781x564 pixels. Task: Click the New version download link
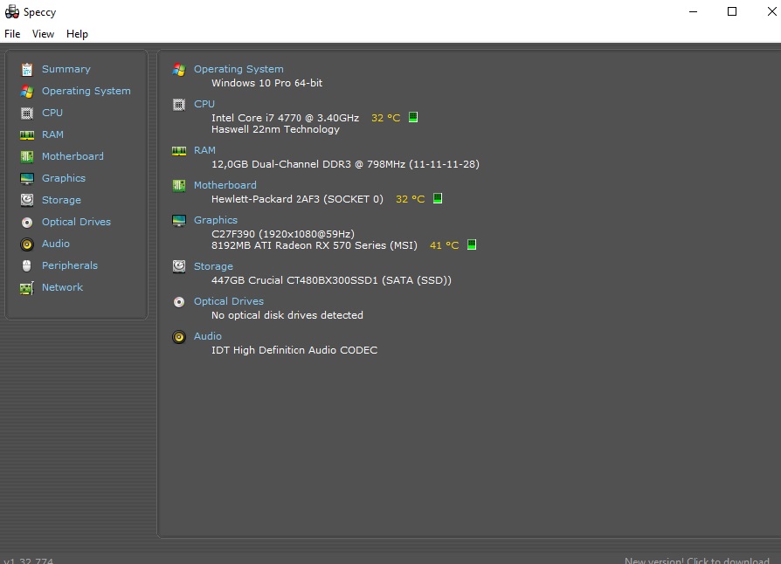tap(697, 561)
